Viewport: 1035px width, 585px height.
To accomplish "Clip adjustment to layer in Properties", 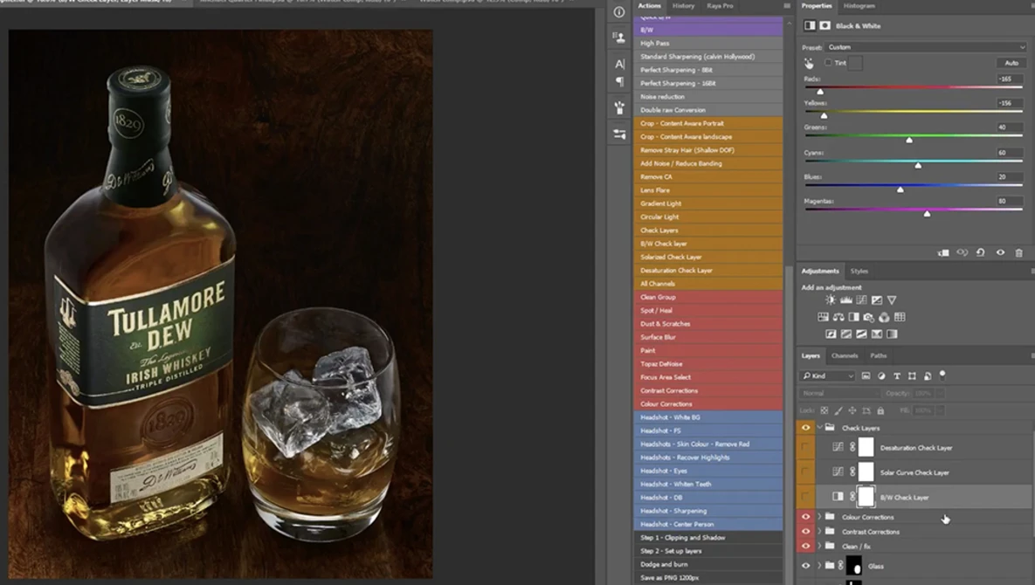I will pyautogui.click(x=943, y=252).
